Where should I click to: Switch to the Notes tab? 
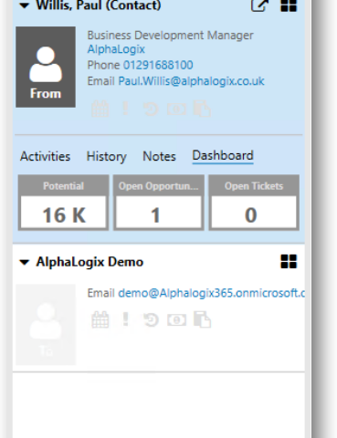pyautogui.click(x=159, y=156)
